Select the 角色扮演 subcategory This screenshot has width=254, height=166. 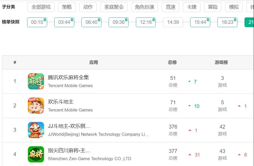pyautogui.click(x=144, y=7)
